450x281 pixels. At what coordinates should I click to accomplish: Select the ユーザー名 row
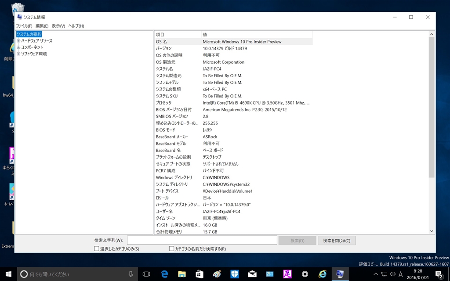click(234, 211)
